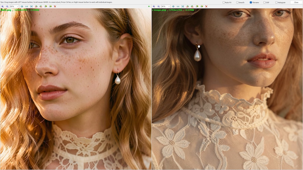The width and height of the screenshot is (303, 170).
Task: Delete left image with red X icon
Action: tap(55, 6)
